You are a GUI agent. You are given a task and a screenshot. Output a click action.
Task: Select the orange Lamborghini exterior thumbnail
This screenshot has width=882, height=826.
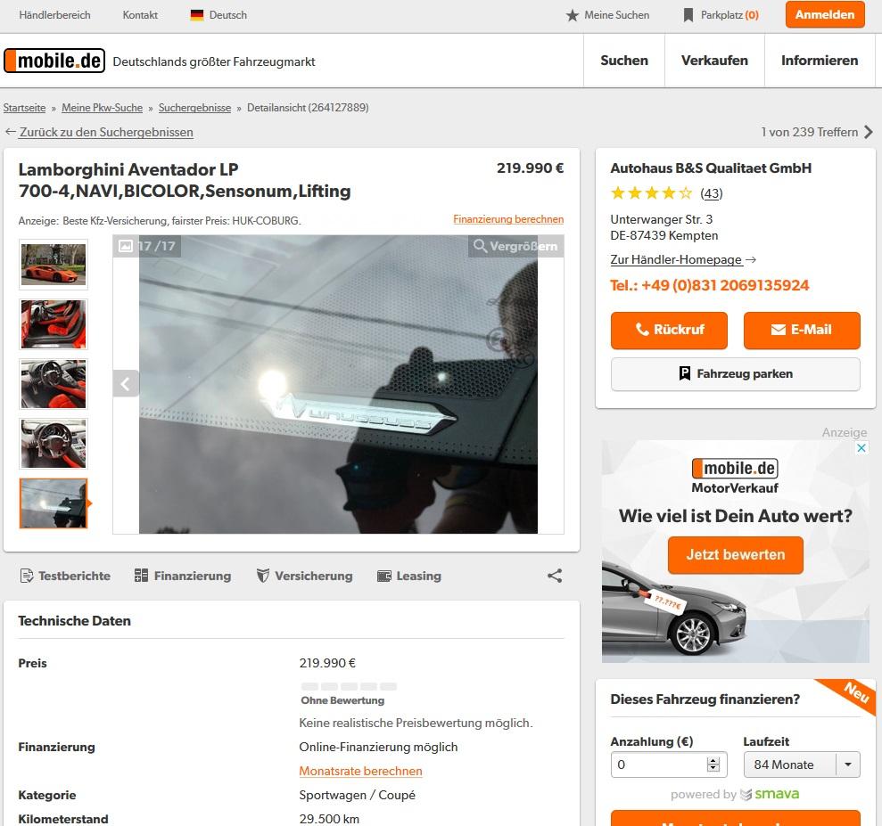54,264
